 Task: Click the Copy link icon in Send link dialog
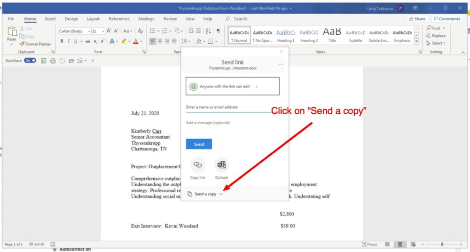coord(197,165)
